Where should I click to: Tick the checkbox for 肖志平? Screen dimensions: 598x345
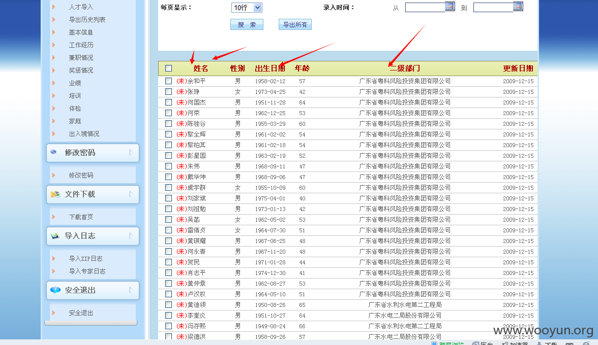pos(169,273)
